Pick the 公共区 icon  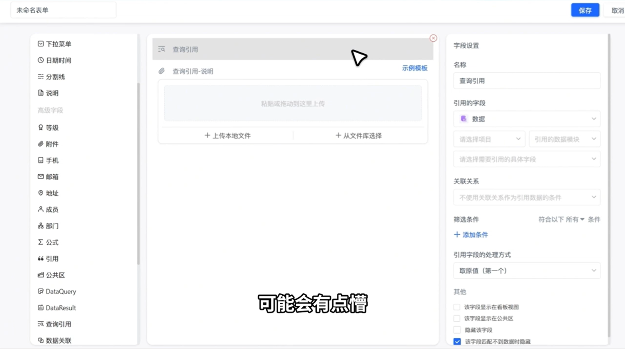(40, 275)
